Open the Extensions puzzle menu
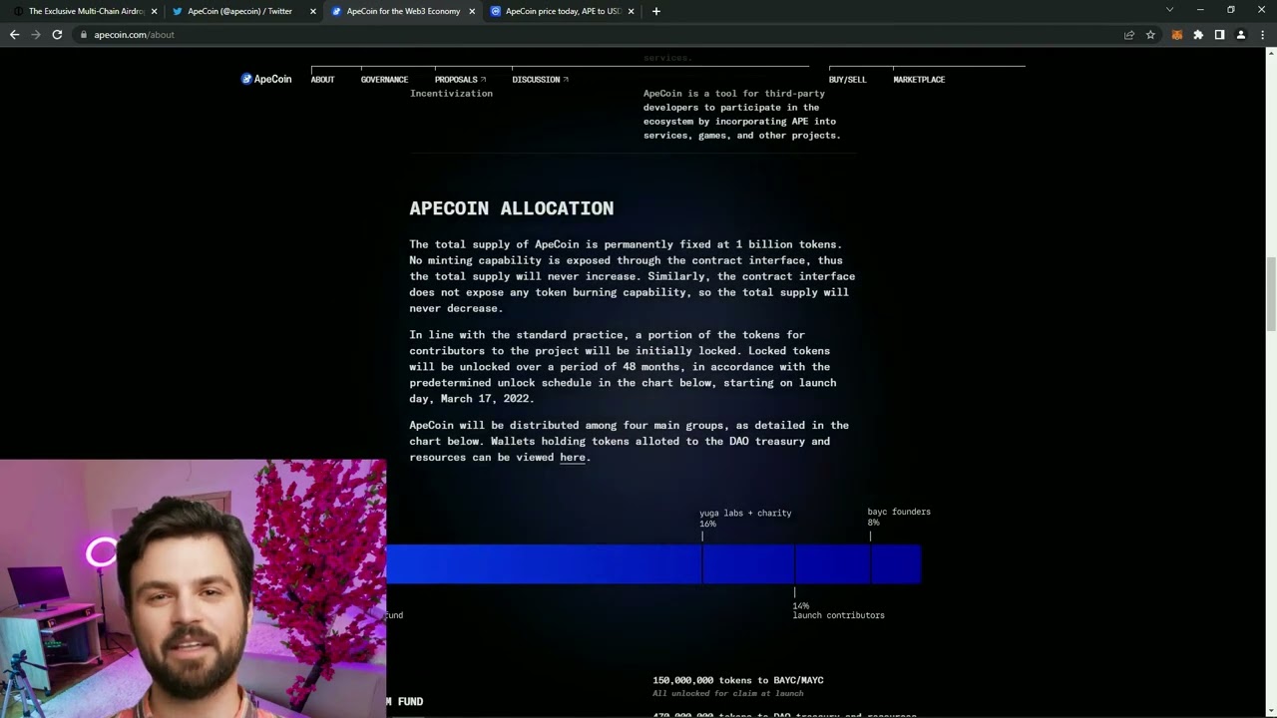The height and width of the screenshot is (718, 1277). point(1198,35)
